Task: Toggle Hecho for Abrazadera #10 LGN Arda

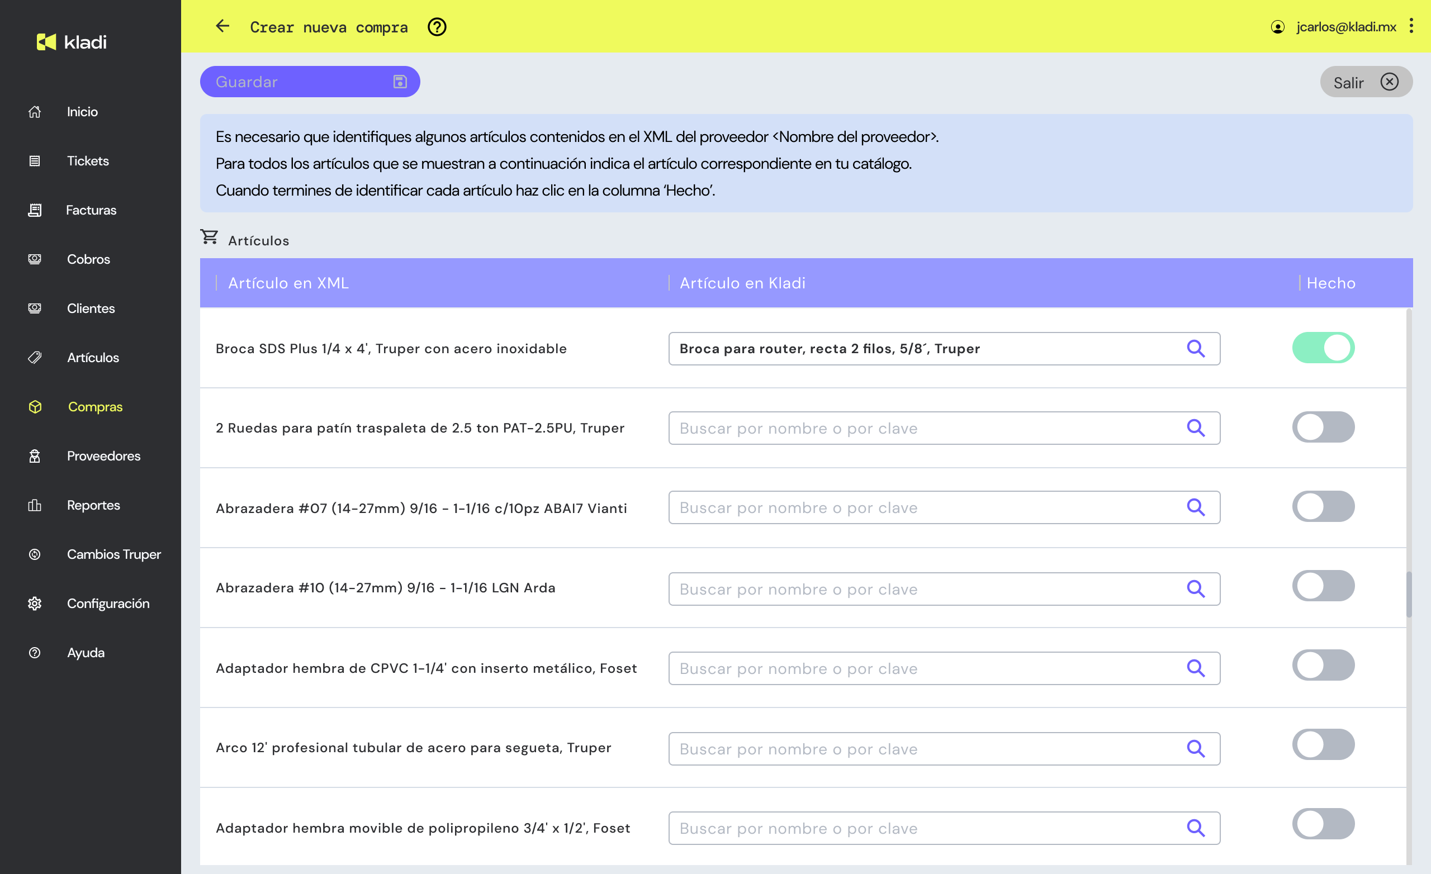Action: click(1323, 586)
